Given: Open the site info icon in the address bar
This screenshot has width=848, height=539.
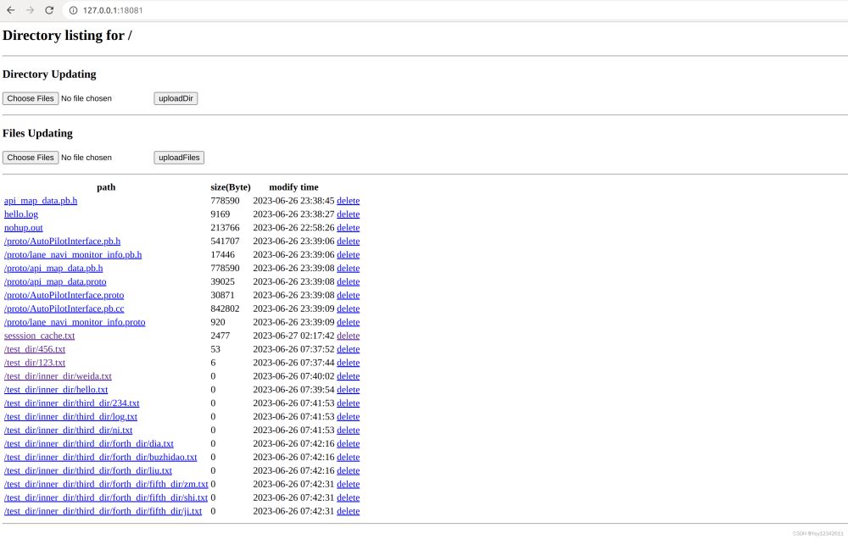Looking at the screenshot, I should [74, 10].
